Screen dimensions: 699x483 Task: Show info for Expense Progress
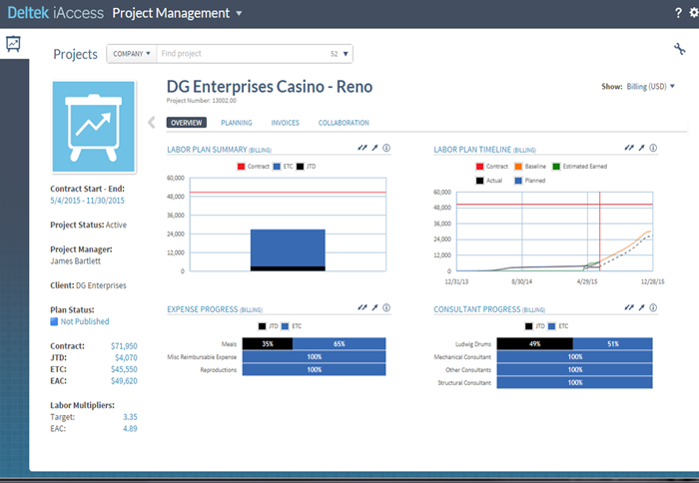[386, 307]
